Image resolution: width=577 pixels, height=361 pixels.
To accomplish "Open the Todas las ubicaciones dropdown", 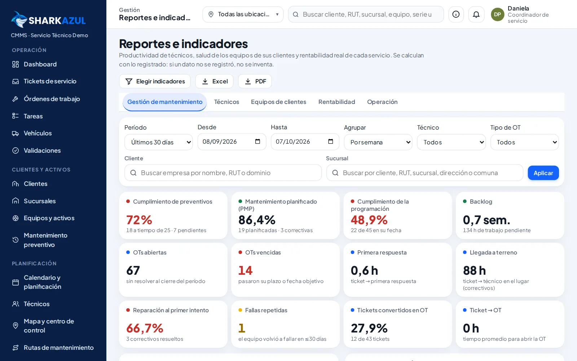I will (x=243, y=14).
